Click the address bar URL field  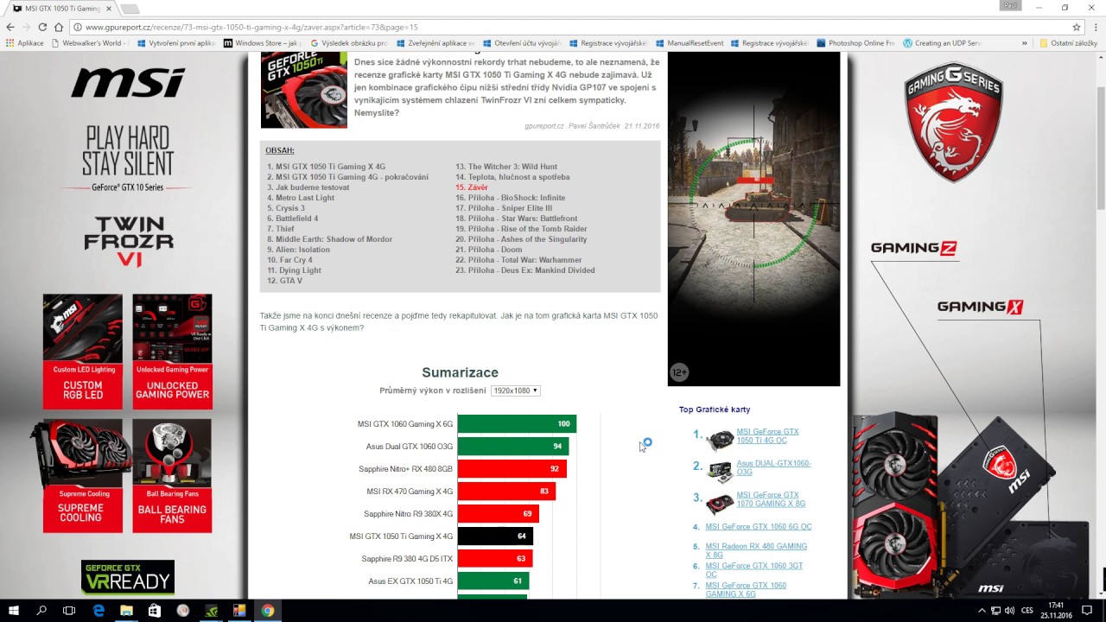pyautogui.click(x=570, y=28)
